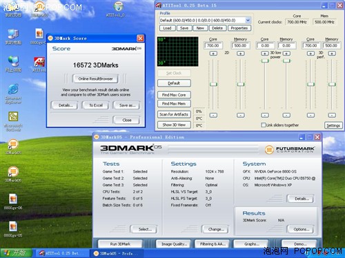Open the ATITool red desktop shortcut
The width and height of the screenshot is (345, 258).
click(x=39, y=64)
